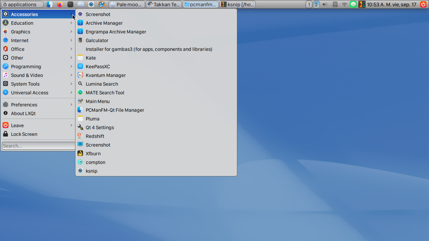Open the Main Menu editor
The image size is (429, 241).
click(x=156, y=101)
